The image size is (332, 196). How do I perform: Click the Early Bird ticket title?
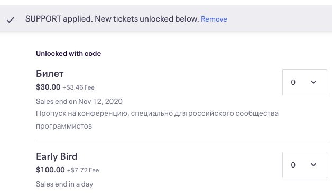pos(57,156)
